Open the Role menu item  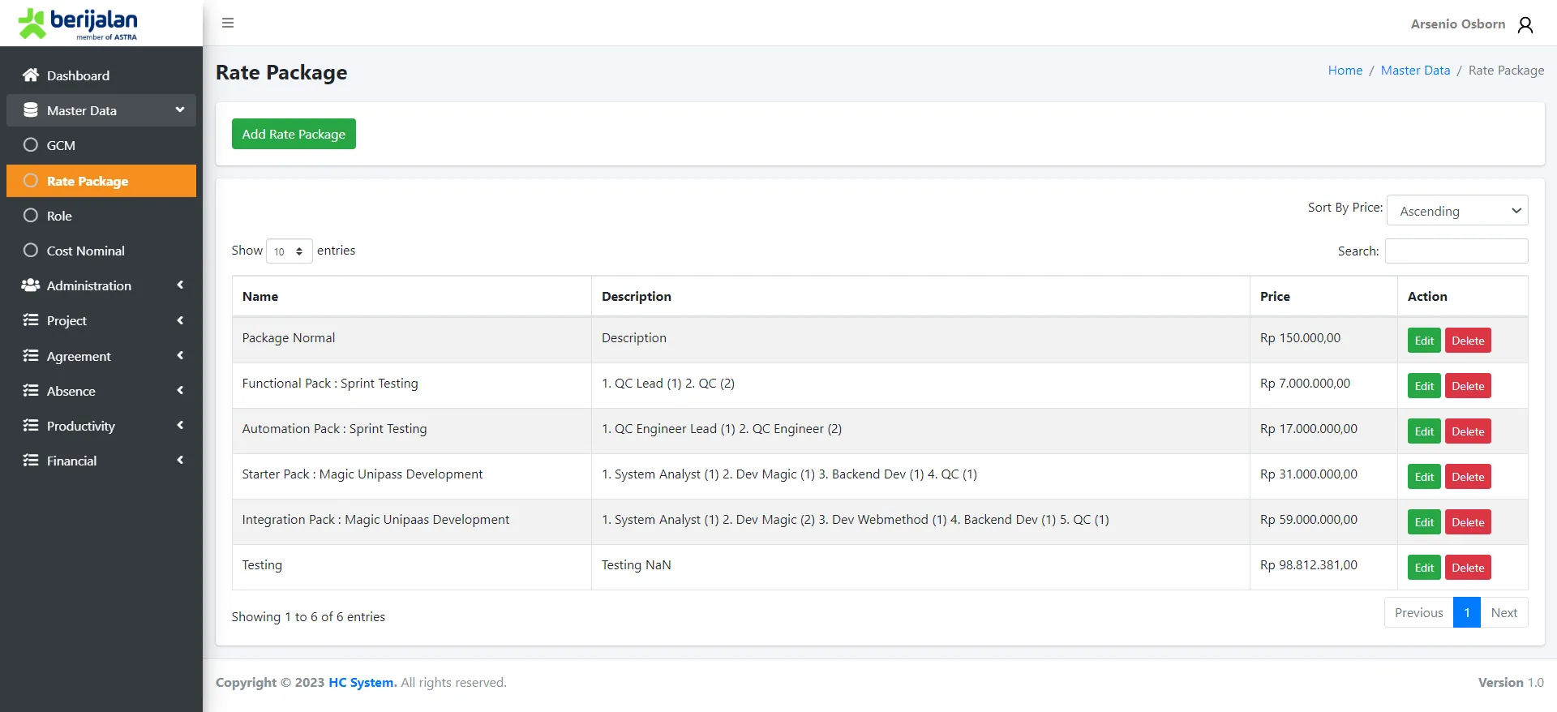point(59,217)
